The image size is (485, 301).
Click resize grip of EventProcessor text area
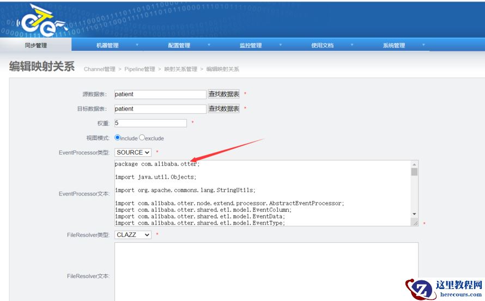point(415,223)
